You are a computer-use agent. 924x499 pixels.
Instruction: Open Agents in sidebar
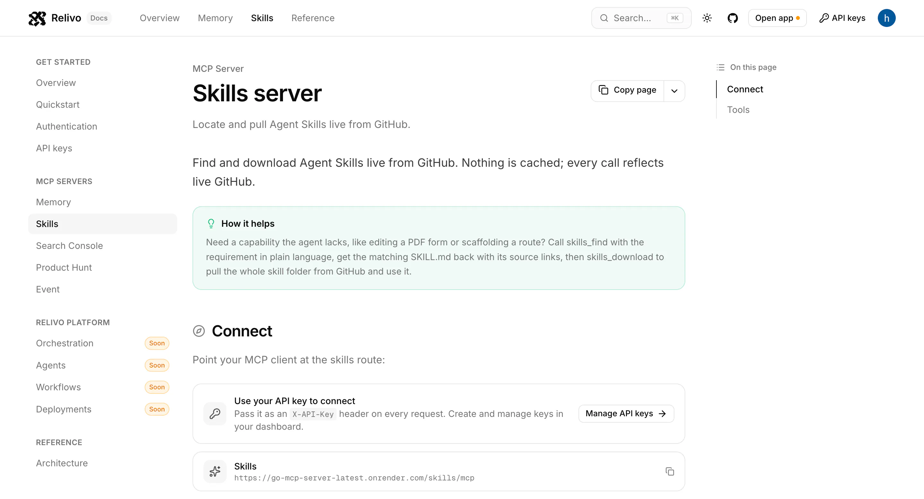(102, 365)
